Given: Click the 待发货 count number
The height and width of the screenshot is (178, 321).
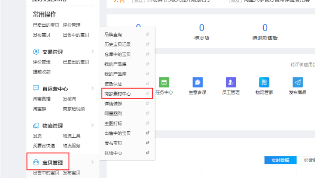Looking at the screenshot, I should (201, 28).
